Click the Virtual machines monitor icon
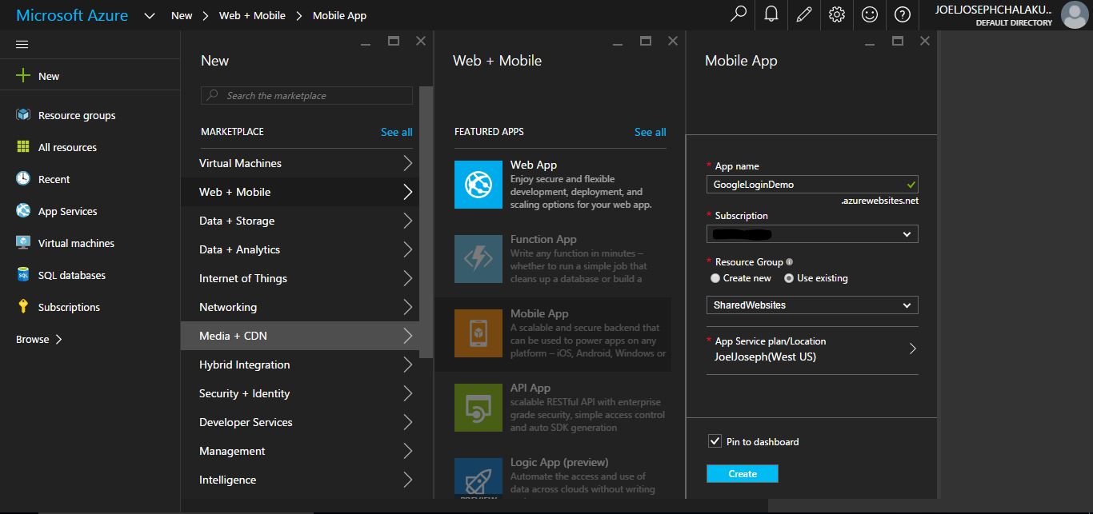The height and width of the screenshot is (514, 1093). coord(23,243)
